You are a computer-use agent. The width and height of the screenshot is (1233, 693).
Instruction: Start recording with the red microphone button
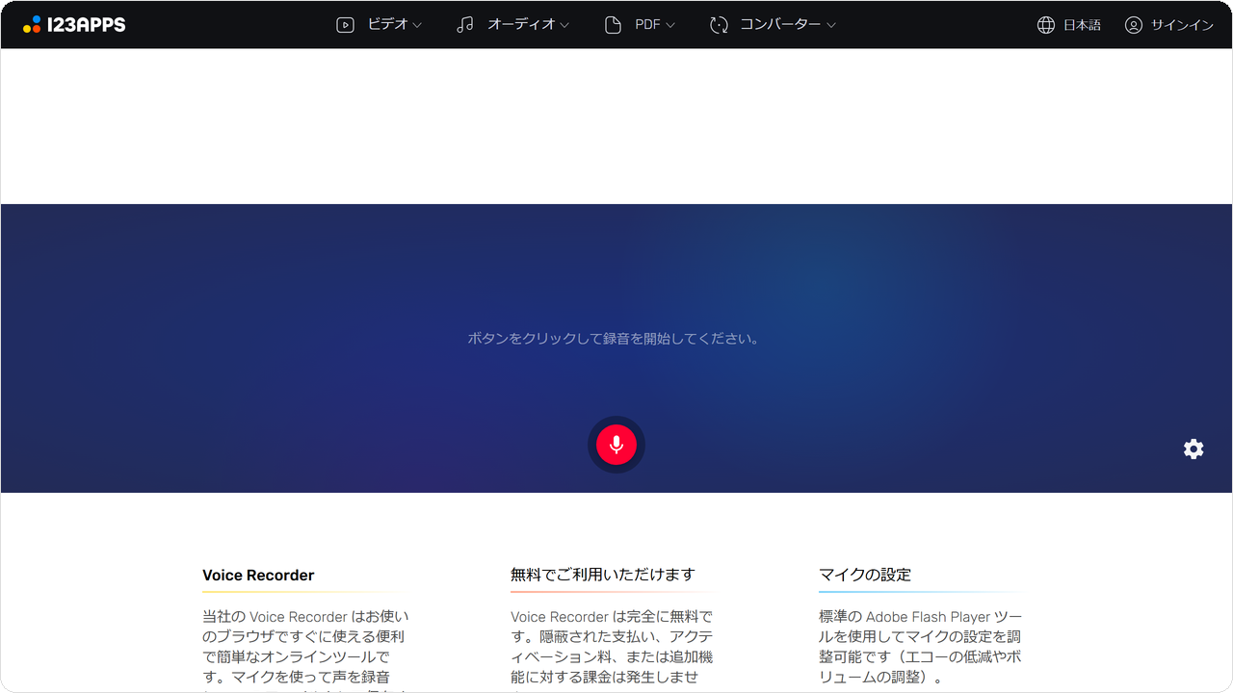pyautogui.click(x=616, y=445)
